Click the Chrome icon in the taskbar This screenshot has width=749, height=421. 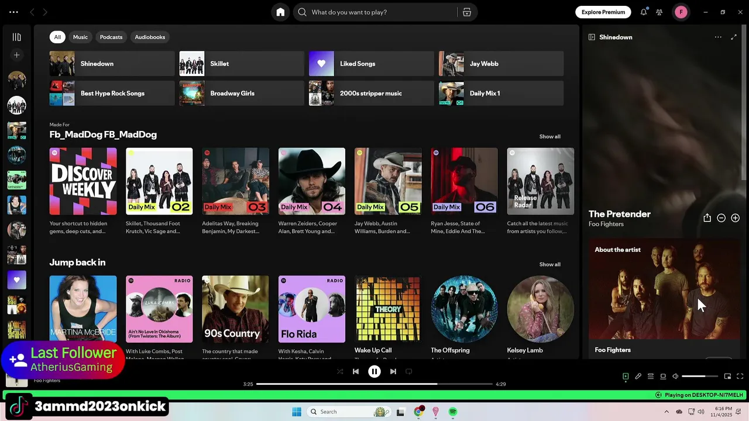[x=418, y=412]
